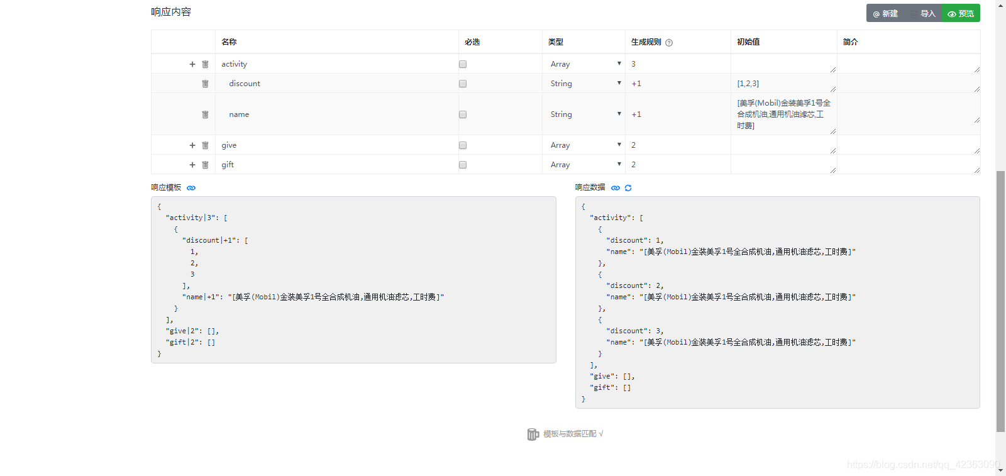Edit generation rule 2 for gift

pos(677,165)
